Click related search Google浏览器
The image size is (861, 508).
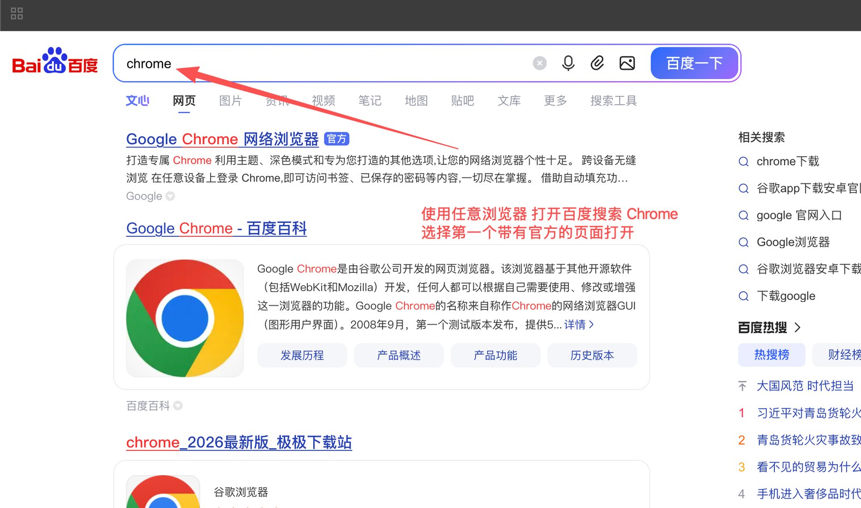pyautogui.click(x=793, y=242)
